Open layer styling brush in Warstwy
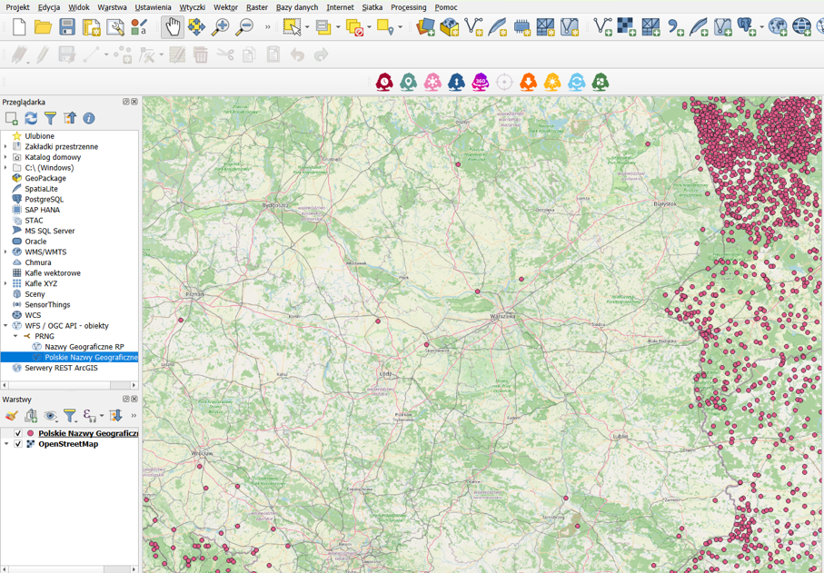Screen dimensions: 824x573 (x=12, y=416)
